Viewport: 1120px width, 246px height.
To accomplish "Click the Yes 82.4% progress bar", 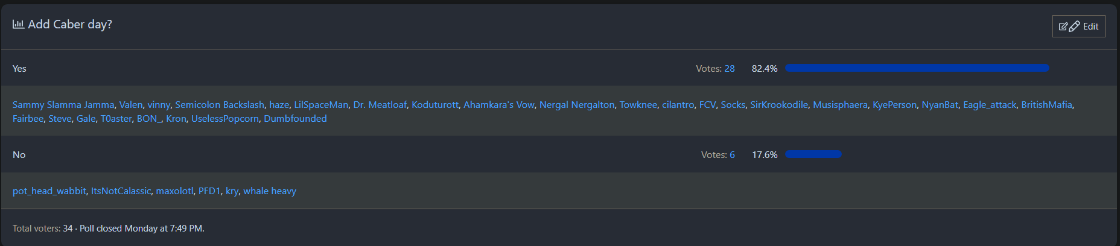I will pyautogui.click(x=917, y=68).
